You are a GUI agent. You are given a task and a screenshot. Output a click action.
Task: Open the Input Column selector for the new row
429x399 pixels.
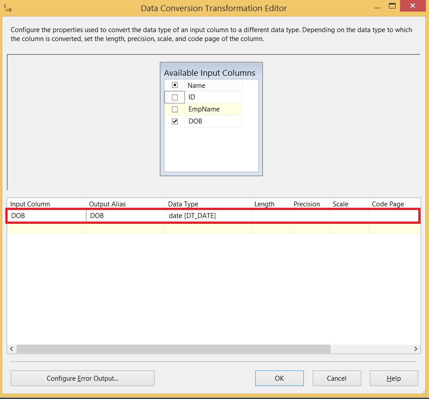click(x=46, y=228)
